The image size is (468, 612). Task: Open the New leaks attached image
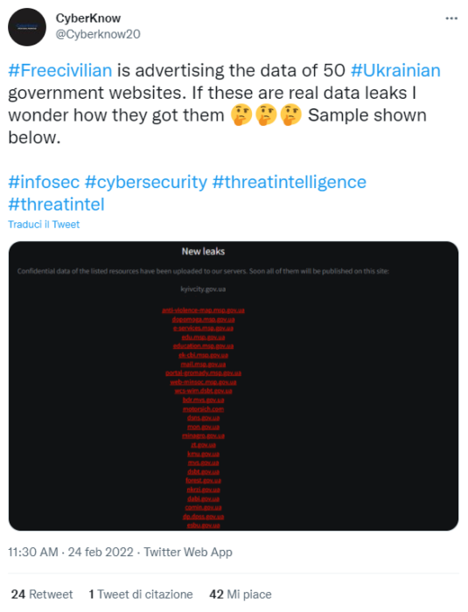(234, 386)
